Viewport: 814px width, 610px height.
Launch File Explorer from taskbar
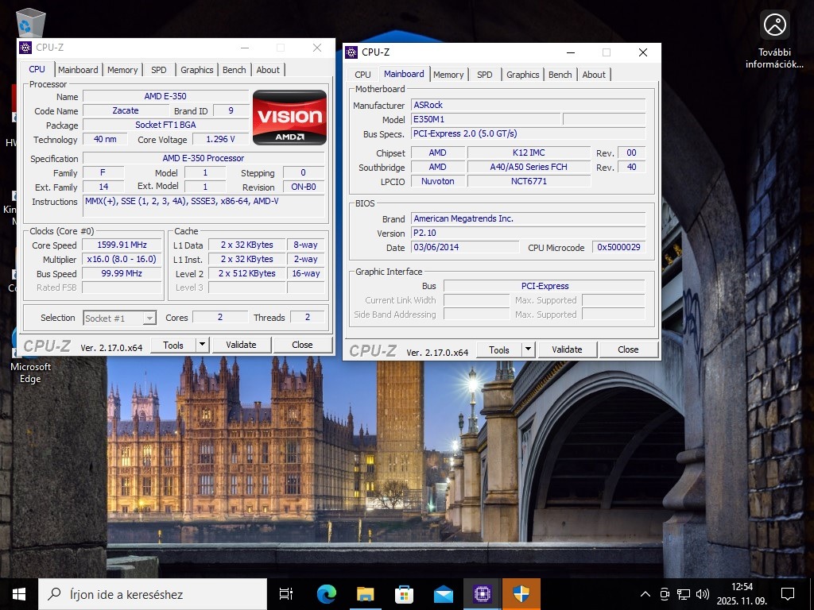click(x=365, y=594)
